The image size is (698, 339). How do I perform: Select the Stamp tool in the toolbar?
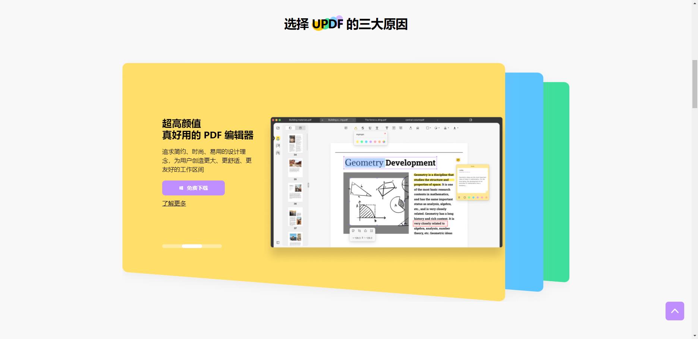point(446,128)
